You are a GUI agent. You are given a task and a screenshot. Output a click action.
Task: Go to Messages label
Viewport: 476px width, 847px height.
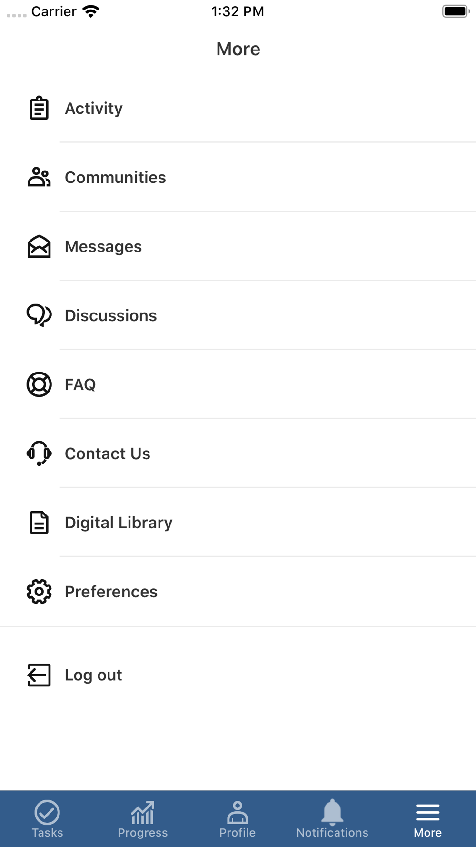click(x=103, y=247)
